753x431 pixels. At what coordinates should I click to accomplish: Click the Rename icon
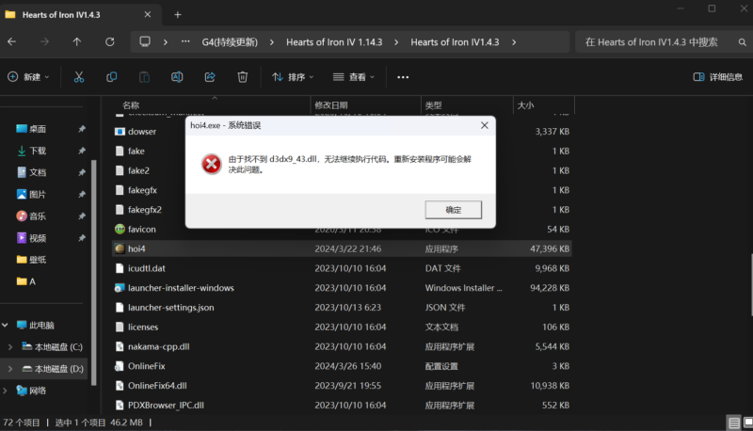177,77
